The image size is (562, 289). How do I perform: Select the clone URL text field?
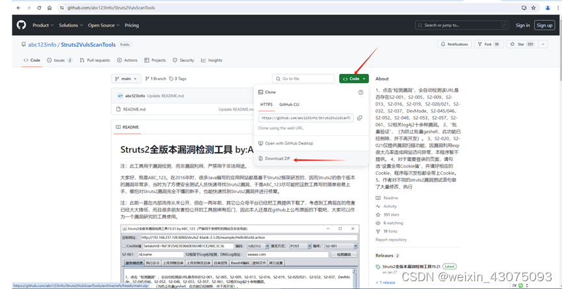(306, 118)
